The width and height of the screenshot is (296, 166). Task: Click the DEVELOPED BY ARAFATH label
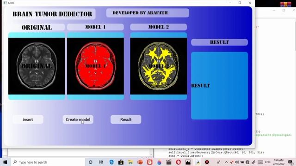pos(148,13)
